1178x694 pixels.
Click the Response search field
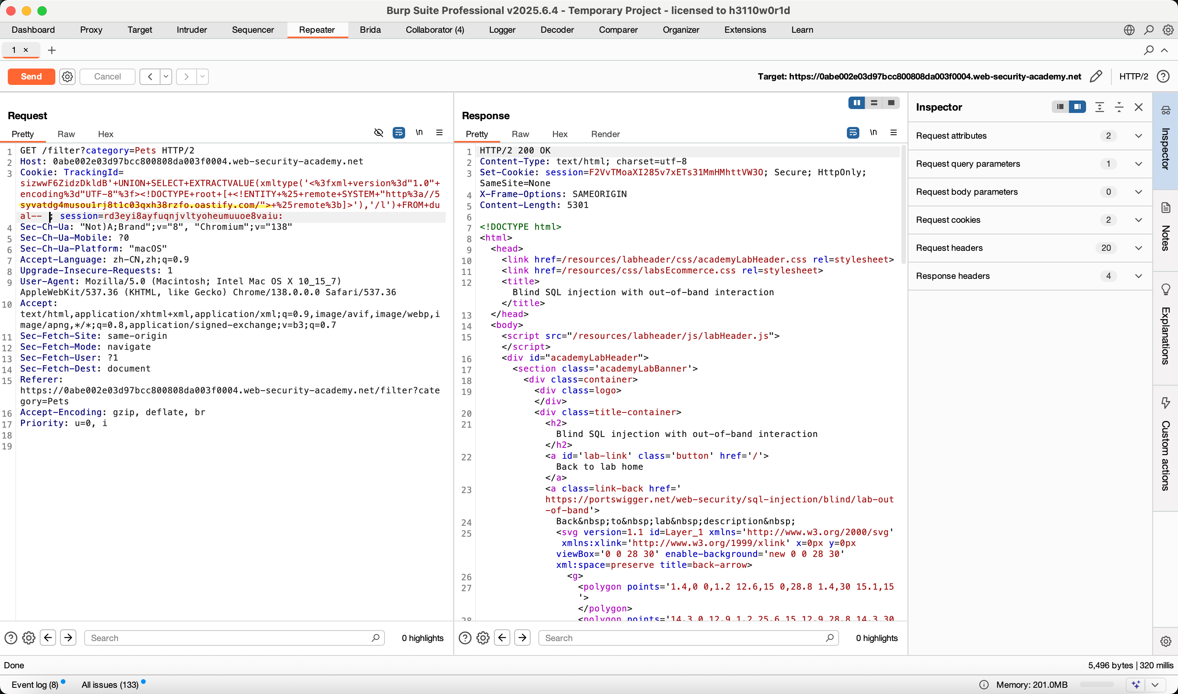coord(688,638)
